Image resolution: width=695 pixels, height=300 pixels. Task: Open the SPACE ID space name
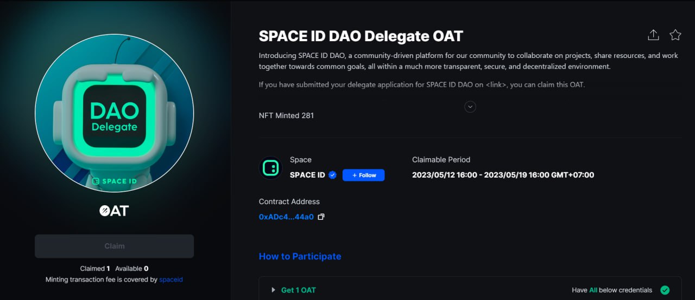click(307, 175)
